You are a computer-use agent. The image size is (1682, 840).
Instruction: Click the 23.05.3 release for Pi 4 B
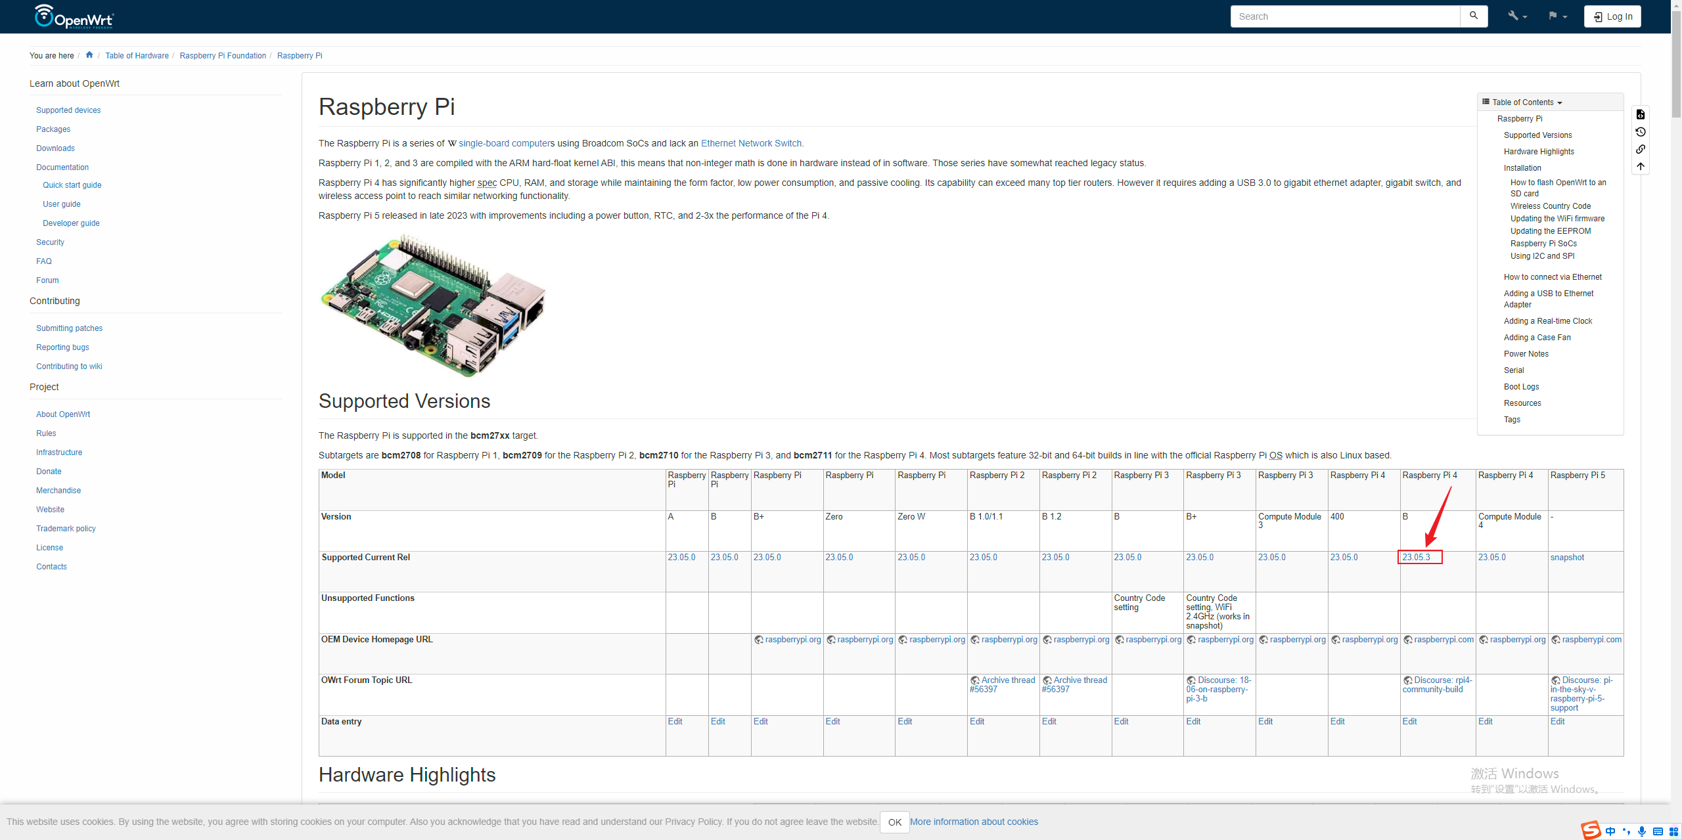[1416, 558]
